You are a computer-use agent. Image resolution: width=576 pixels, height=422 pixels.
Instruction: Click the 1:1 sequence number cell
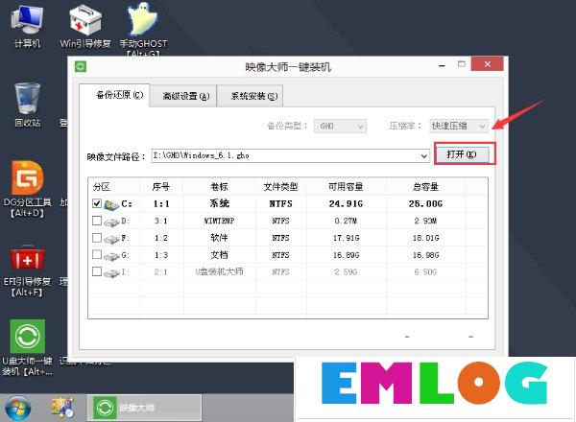coord(161,203)
